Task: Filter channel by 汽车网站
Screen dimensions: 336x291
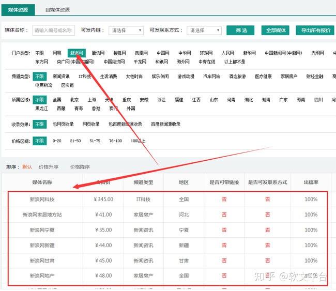Action: [x=212, y=76]
